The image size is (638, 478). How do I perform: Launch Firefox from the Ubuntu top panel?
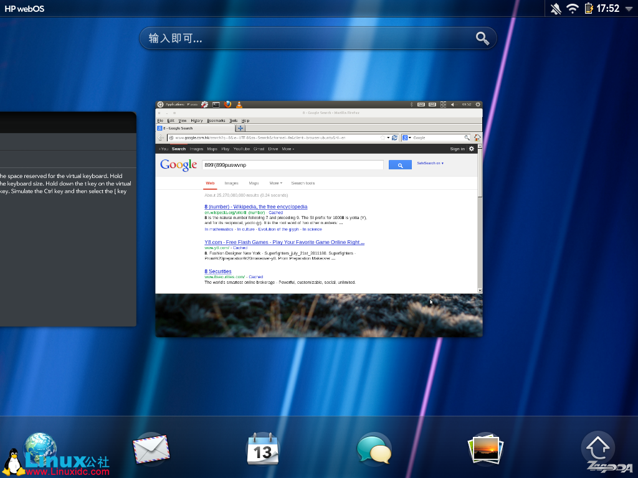(x=227, y=105)
